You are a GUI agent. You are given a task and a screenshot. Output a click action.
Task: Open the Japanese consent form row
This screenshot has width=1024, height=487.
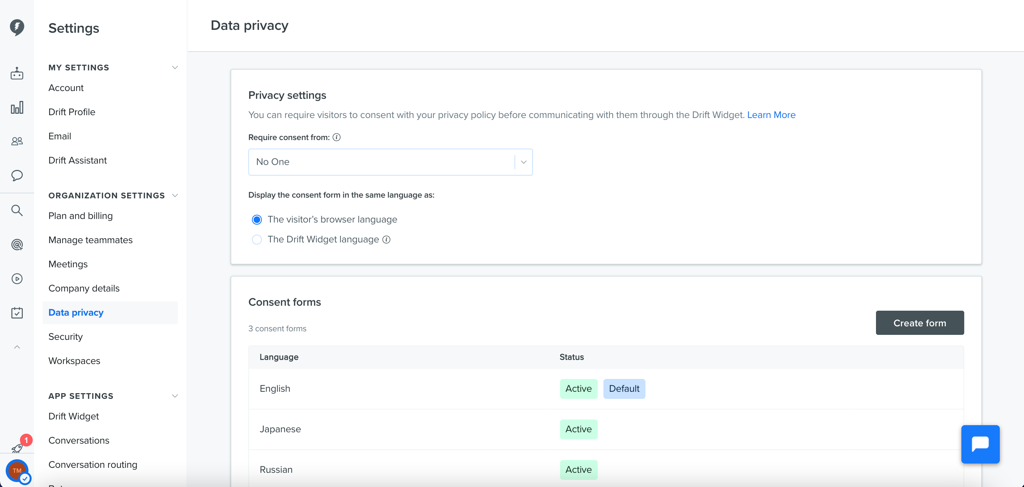point(606,429)
